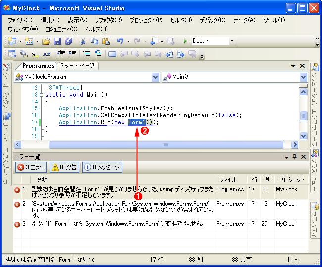Image resolution: width=322 pixels, height=267 pixels.
Task: Click the editor scroll right arrow
Action: [x=295, y=144]
